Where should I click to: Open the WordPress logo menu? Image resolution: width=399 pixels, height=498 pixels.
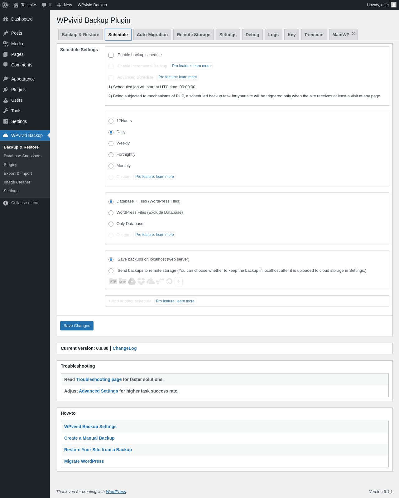(5, 5)
